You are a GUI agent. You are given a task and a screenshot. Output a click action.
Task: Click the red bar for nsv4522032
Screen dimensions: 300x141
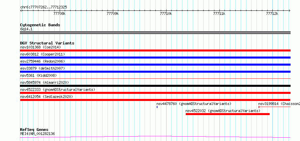(228, 114)
